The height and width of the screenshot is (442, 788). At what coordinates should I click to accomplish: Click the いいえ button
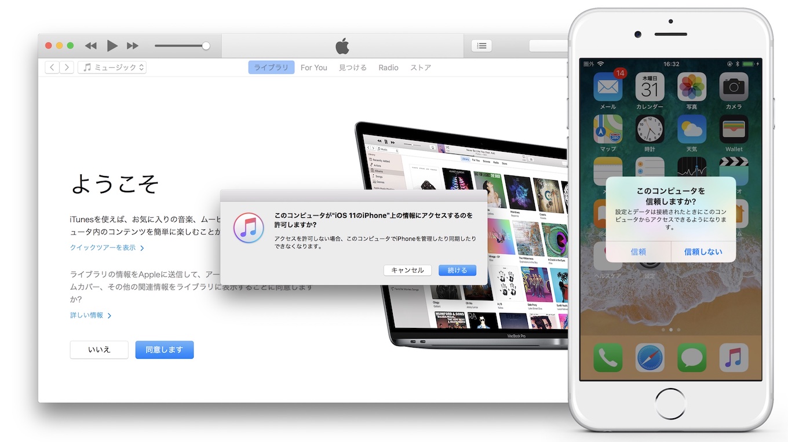point(99,350)
